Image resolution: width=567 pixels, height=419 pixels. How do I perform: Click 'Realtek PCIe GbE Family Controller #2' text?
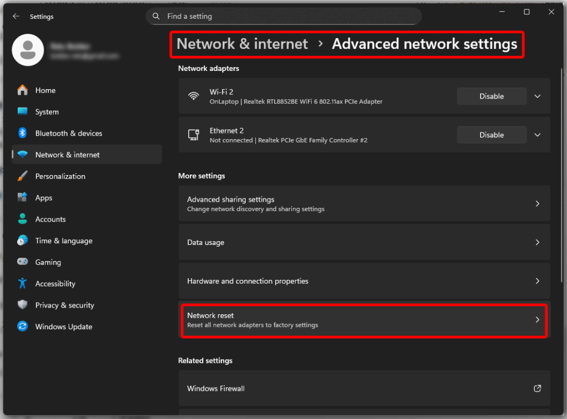point(313,140)
